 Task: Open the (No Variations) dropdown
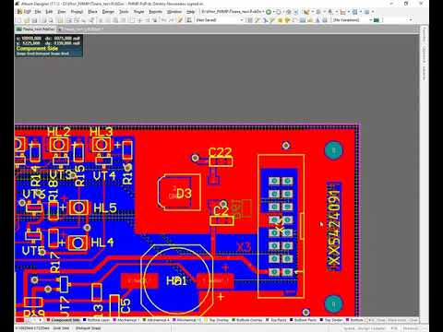[x=352, y=20]
